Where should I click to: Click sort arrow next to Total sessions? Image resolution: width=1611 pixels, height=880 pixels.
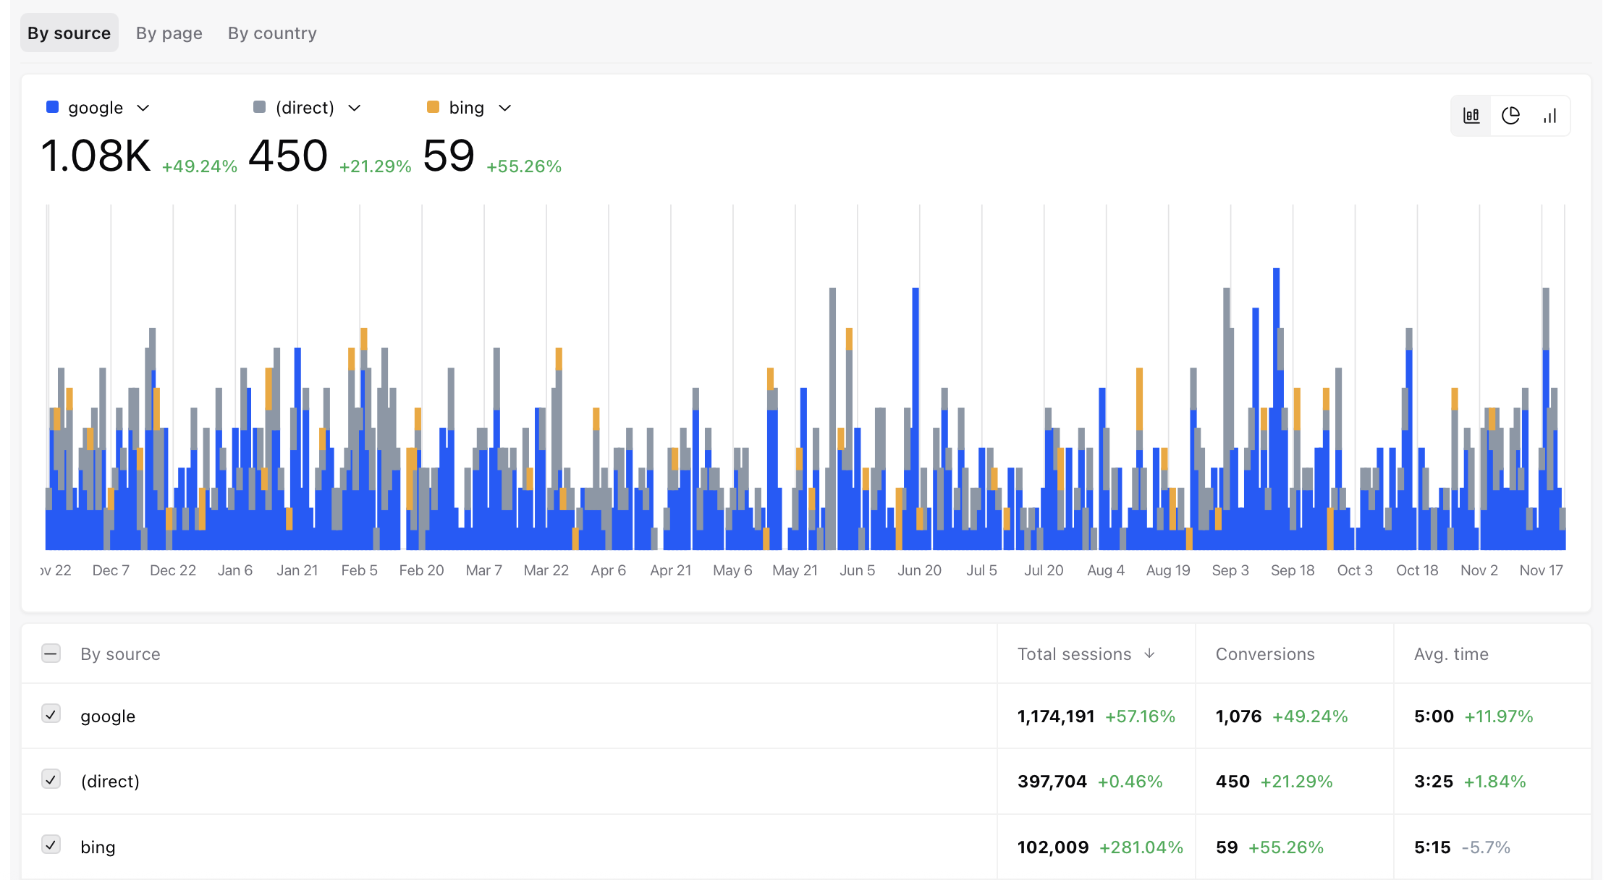point(1149,653)
